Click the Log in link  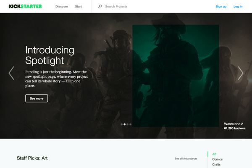(x=238, y=6)
